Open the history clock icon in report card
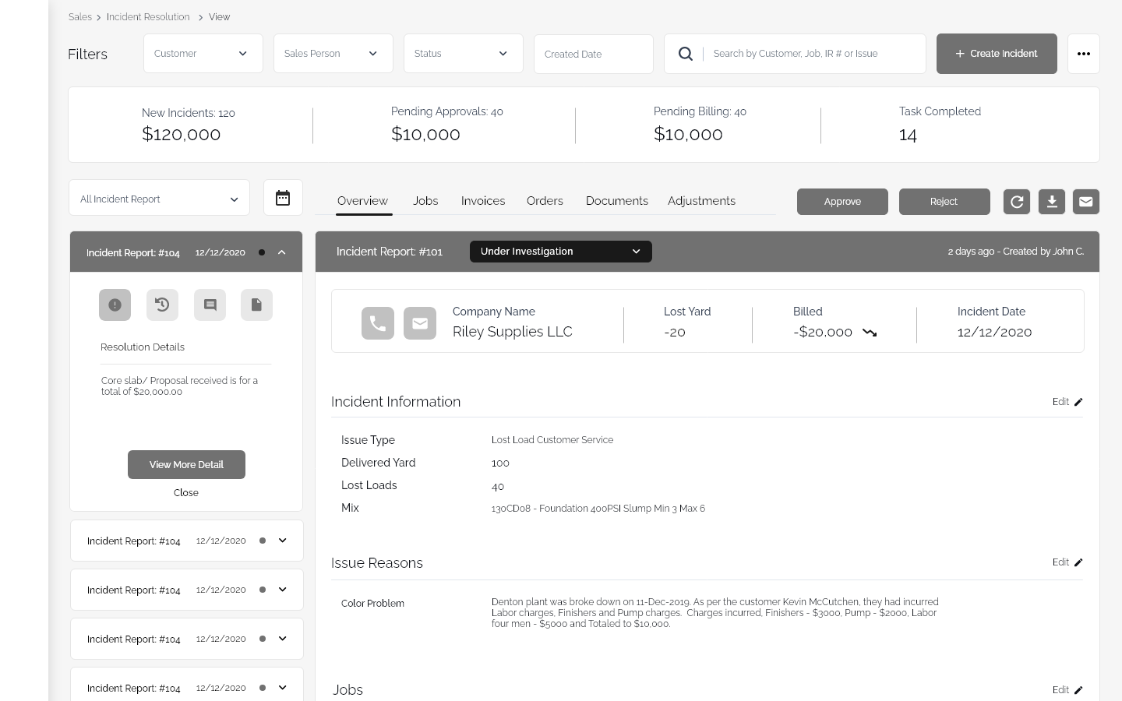The image size is (1122, 701). click(x=162, y=305)
